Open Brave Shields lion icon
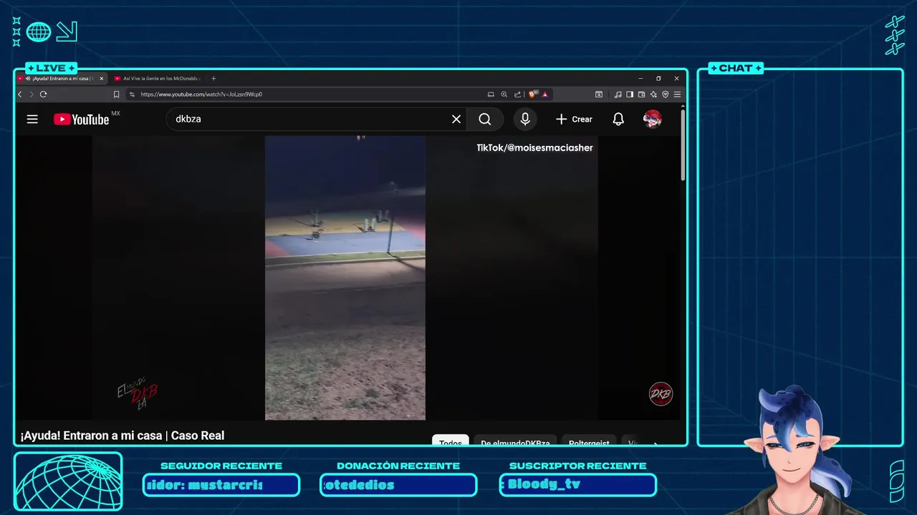 click(x=532, y=94)
